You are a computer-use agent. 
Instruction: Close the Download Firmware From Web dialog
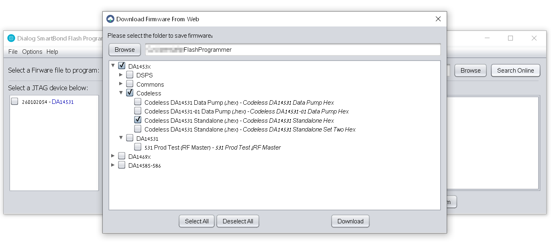[x=438, y=19]
